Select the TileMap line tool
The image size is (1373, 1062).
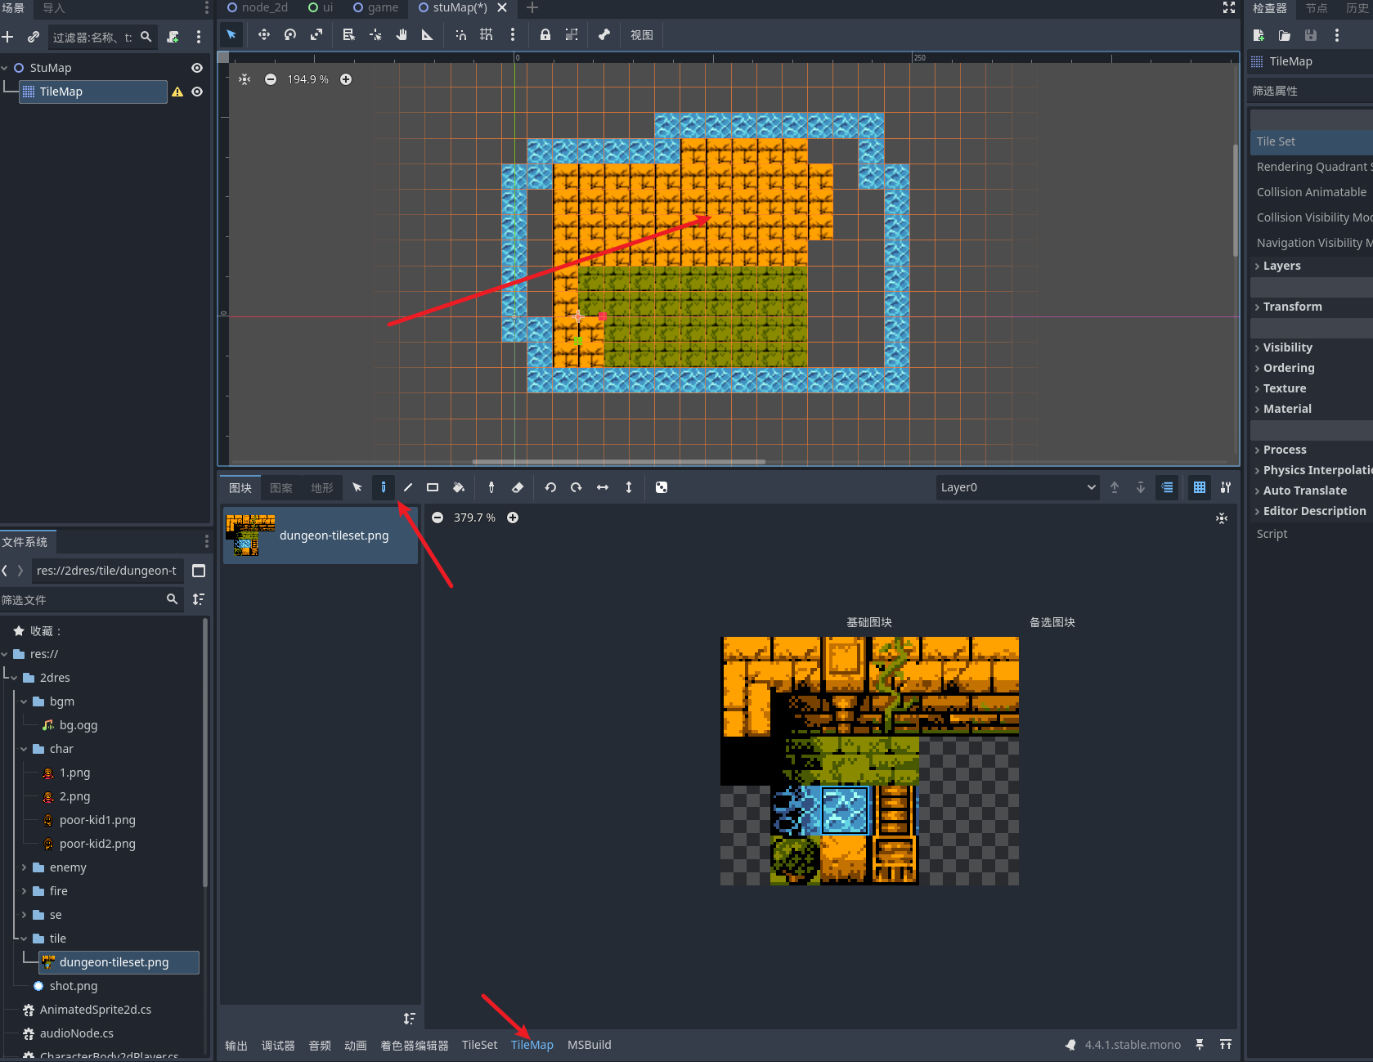coord(408,487)
